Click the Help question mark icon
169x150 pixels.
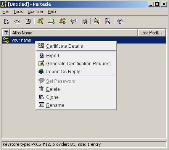coord(120,21)
